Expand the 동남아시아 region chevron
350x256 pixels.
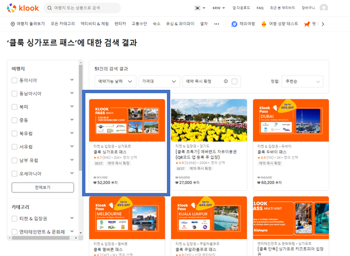[x=72, y=93]
